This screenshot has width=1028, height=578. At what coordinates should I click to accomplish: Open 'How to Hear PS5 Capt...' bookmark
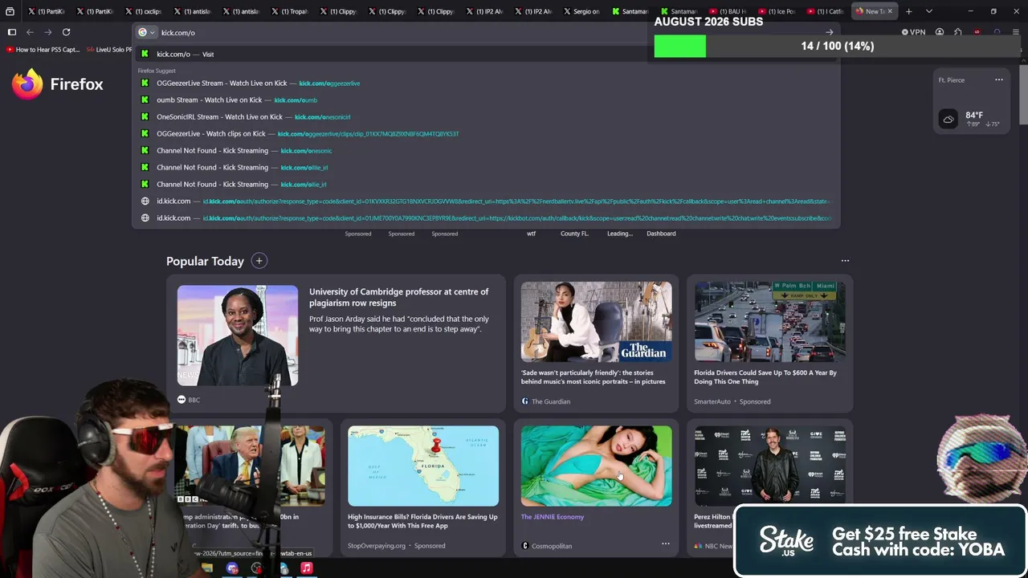click(43, 50)
